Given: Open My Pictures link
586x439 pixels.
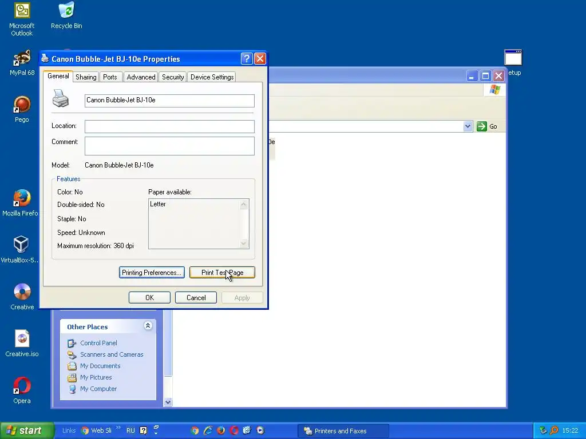Looking at the screenshot, I should click(x=96, y=377).
